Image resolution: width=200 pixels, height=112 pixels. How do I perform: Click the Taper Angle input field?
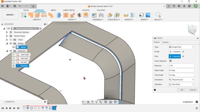[x=181, y=70]
